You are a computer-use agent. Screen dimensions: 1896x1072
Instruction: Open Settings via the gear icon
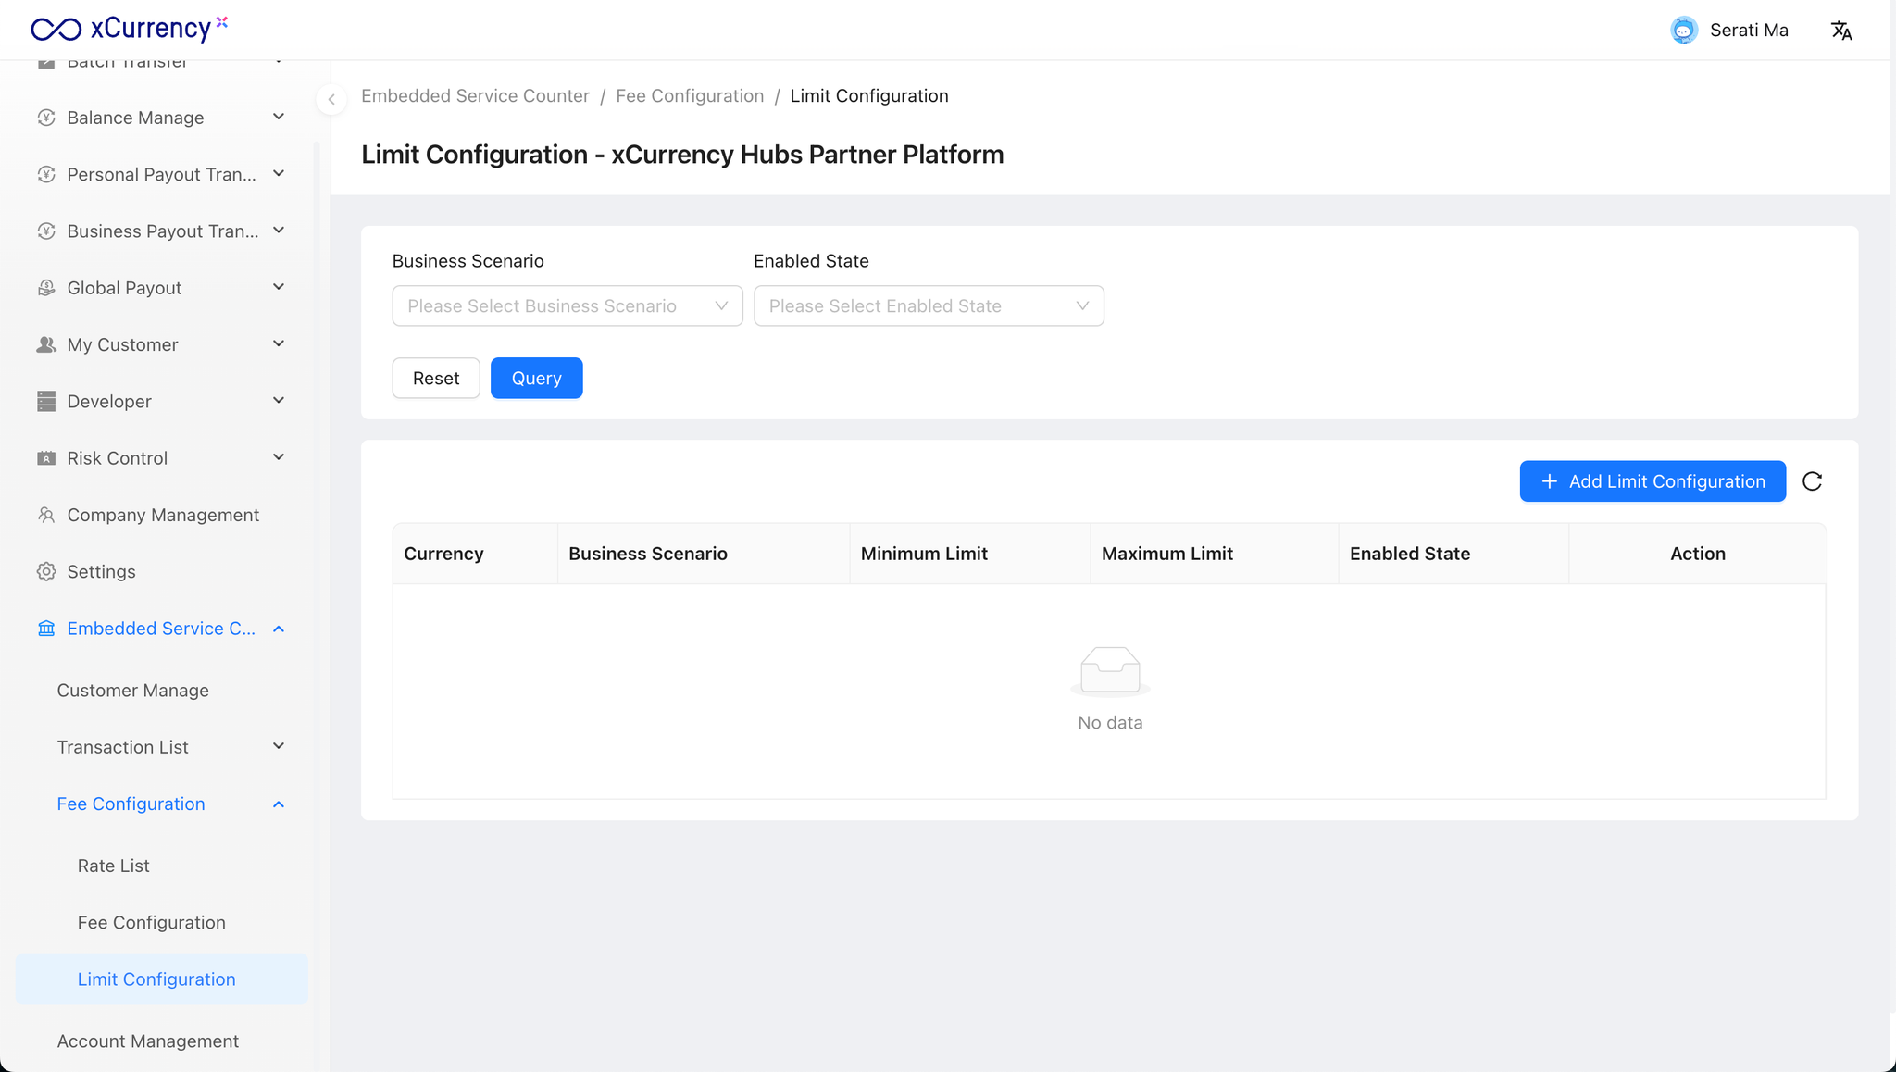click(x=46, y=571)
